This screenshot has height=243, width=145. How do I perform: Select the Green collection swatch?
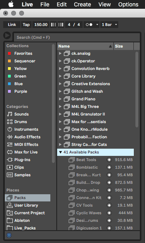point(9,76)
